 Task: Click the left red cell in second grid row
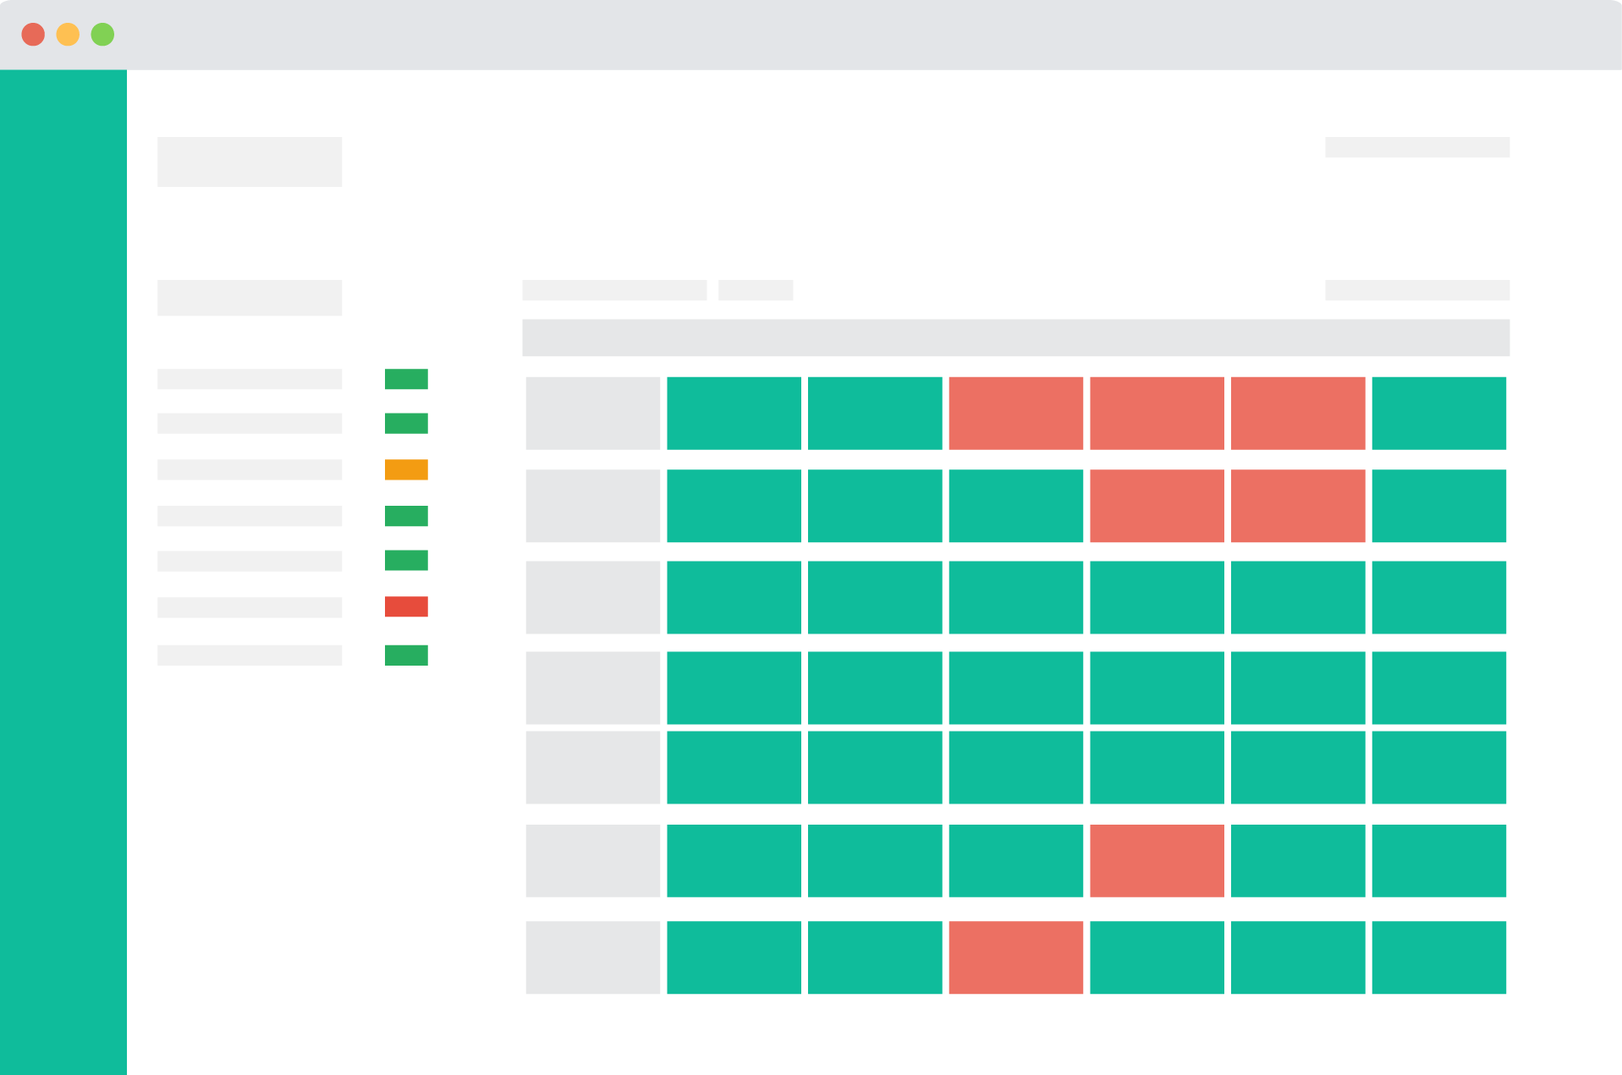click(x=1157, y=506)
